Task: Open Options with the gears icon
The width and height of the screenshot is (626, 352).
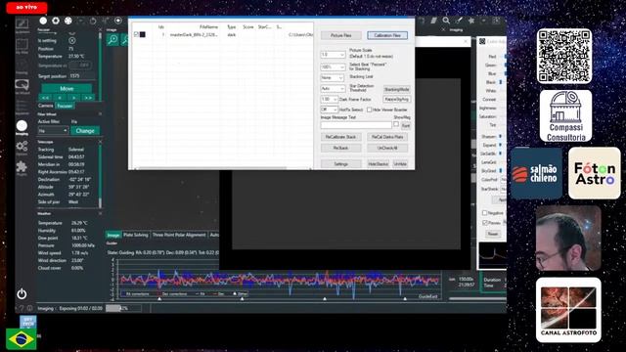Action: 22,148
